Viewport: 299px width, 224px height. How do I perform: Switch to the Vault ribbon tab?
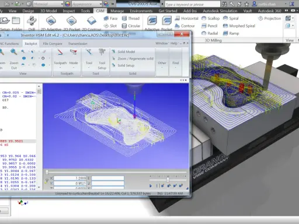point(248,11)
